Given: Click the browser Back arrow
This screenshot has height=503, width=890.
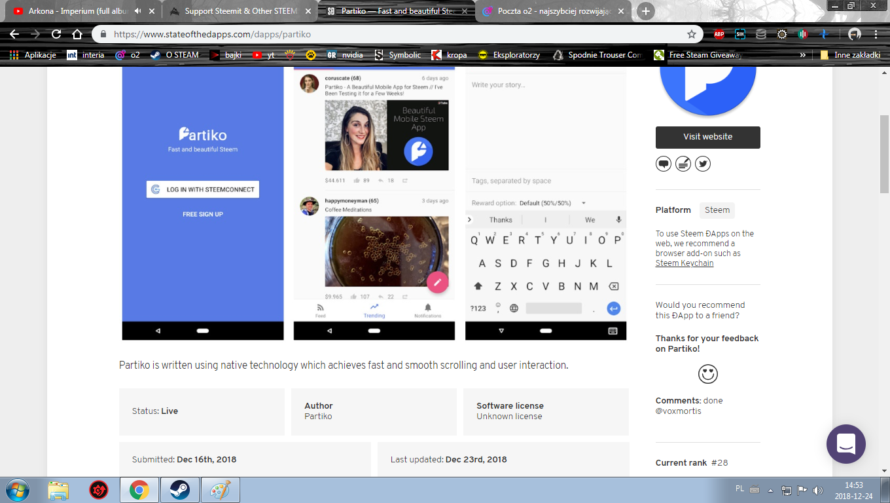Looking at the screenshot, I should (x=14, y=34).
